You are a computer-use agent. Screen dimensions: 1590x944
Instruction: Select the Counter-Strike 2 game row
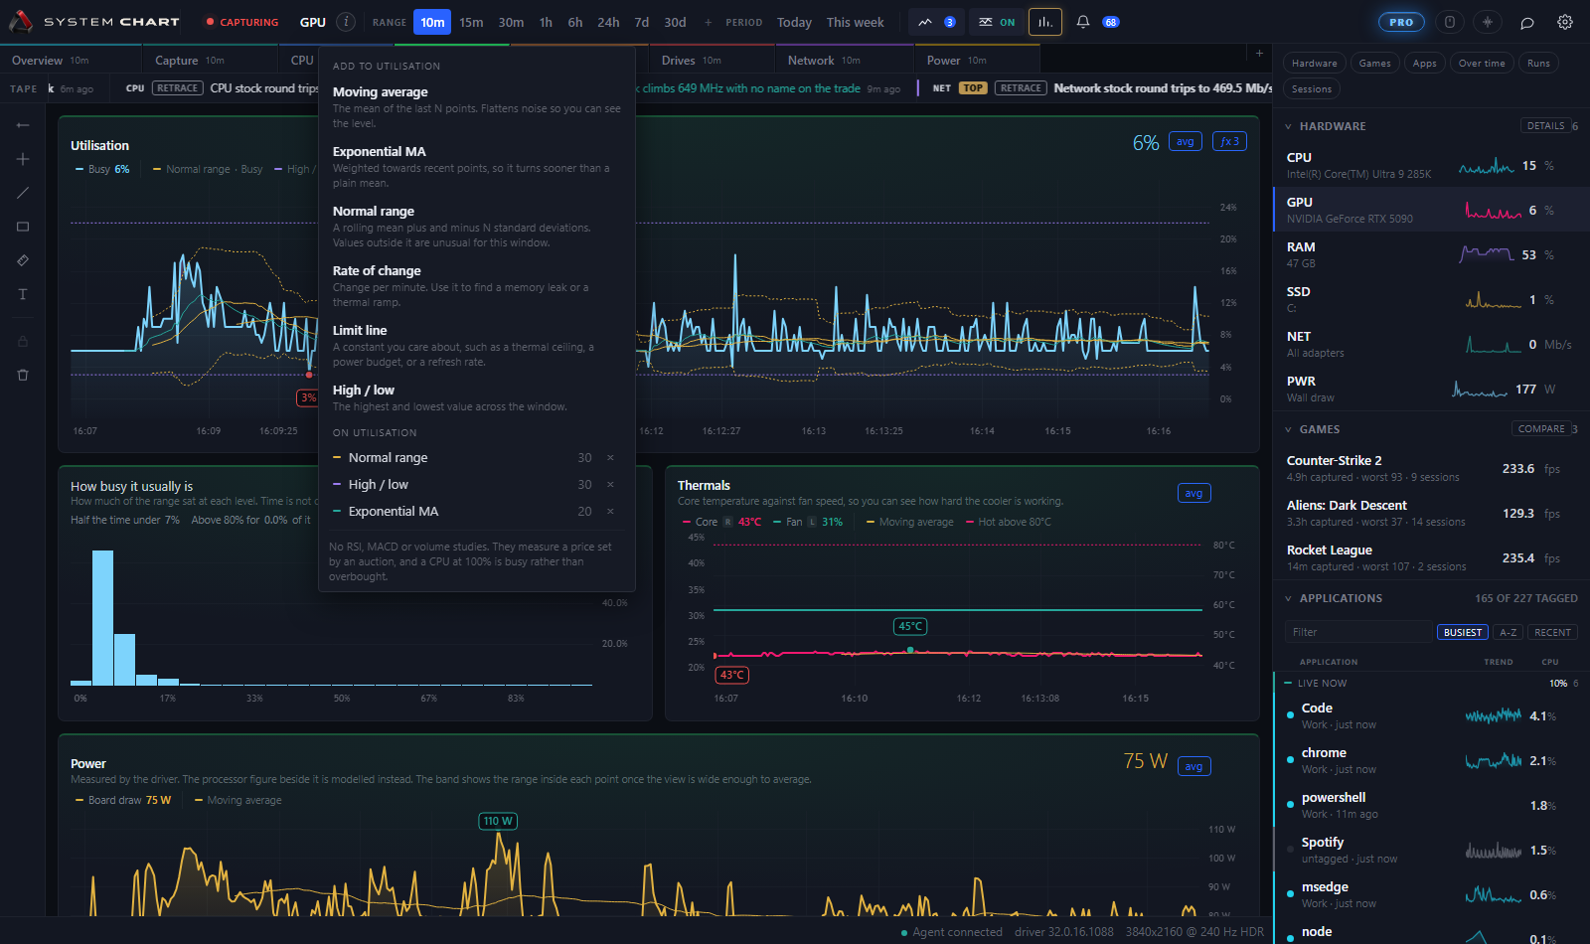click(1431, 468)
